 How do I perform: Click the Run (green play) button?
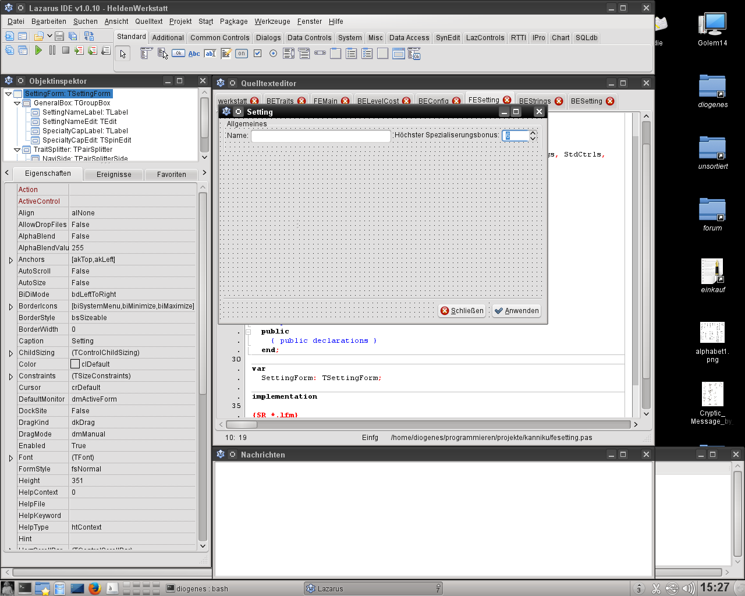click(x=38, y=51)
